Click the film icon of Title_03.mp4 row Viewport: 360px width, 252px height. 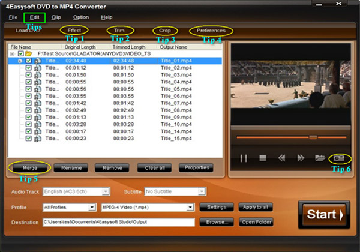click(38, 75)
